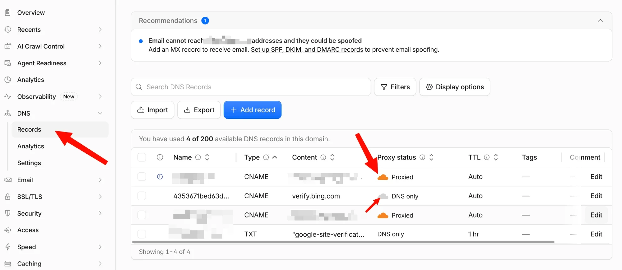Click the Observability pulse icon

(8, 97)
